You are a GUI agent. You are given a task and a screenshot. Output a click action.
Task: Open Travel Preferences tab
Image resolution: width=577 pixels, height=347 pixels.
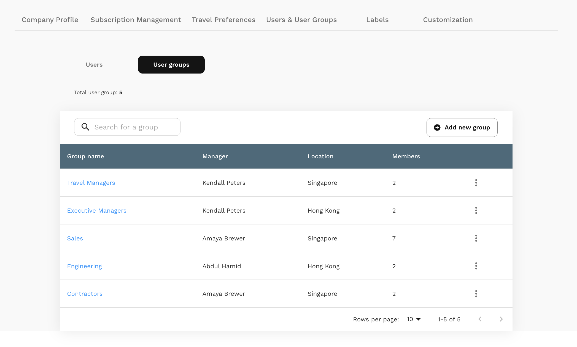coord(223,20)
